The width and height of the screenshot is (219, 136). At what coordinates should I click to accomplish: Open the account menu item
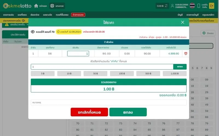tap(180, 15)
